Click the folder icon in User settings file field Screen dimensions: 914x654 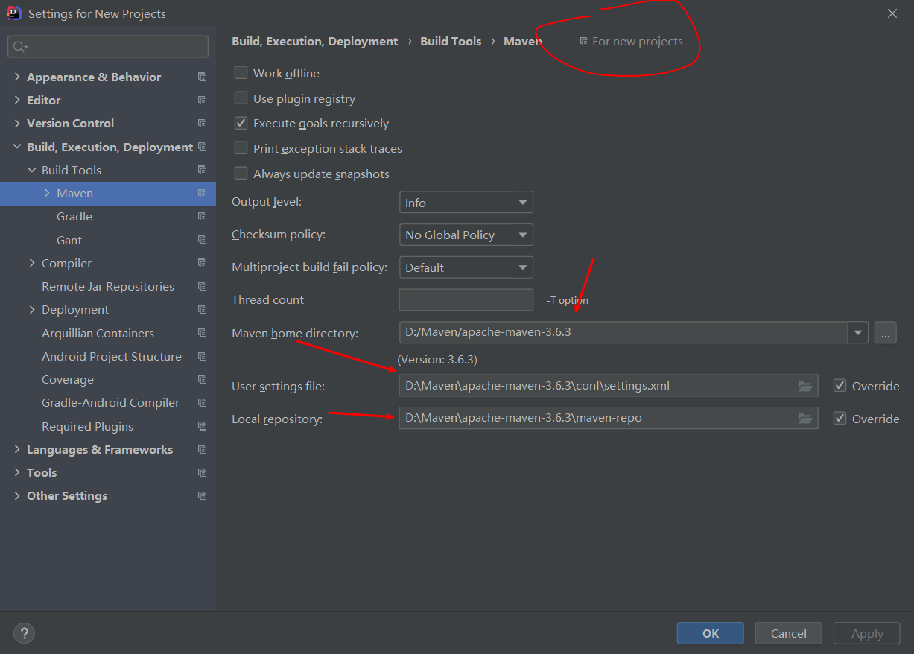[x=805, y=386]
